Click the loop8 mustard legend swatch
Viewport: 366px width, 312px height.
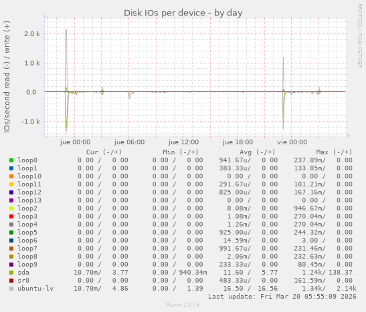(11, 257)
